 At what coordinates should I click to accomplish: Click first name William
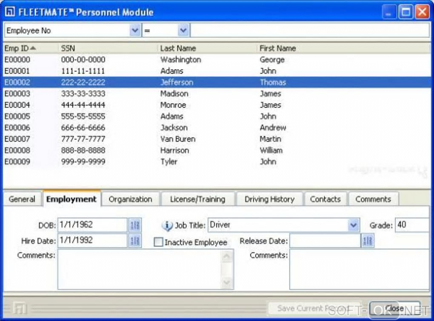pos(271,151)
